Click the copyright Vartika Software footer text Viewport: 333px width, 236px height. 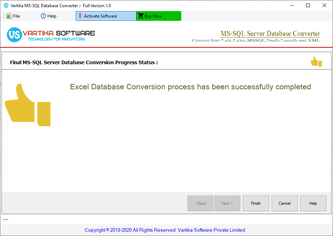point(165,230)
